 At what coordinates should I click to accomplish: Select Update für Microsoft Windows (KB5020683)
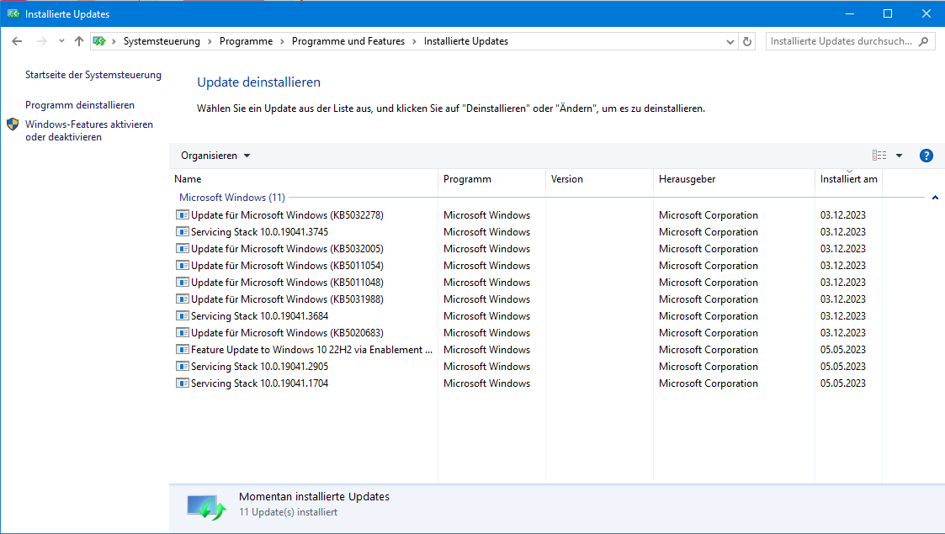[x=287, y=333]
